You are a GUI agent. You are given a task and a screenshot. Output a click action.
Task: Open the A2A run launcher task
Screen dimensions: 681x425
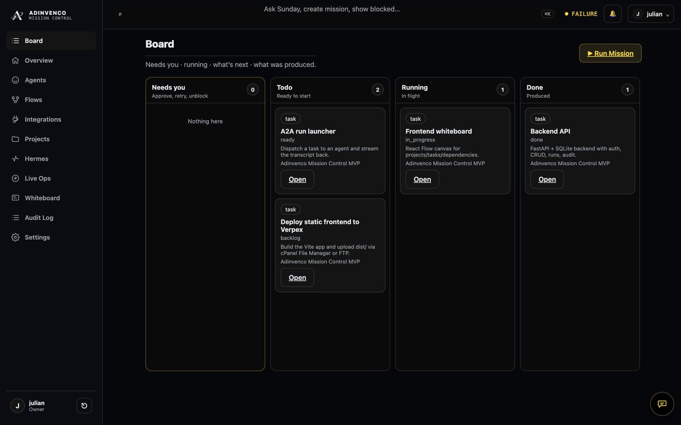(297, 179)
